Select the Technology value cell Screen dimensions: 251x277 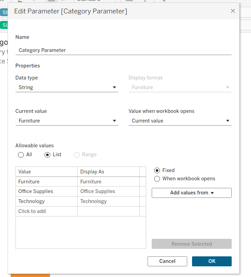tap(47, 201)
